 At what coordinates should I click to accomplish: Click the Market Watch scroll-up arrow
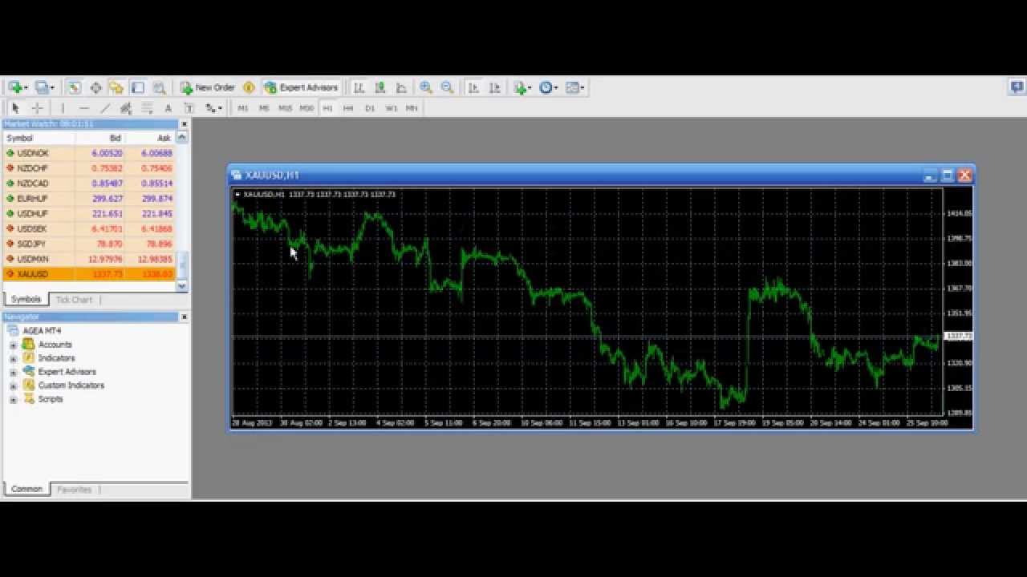182,138
